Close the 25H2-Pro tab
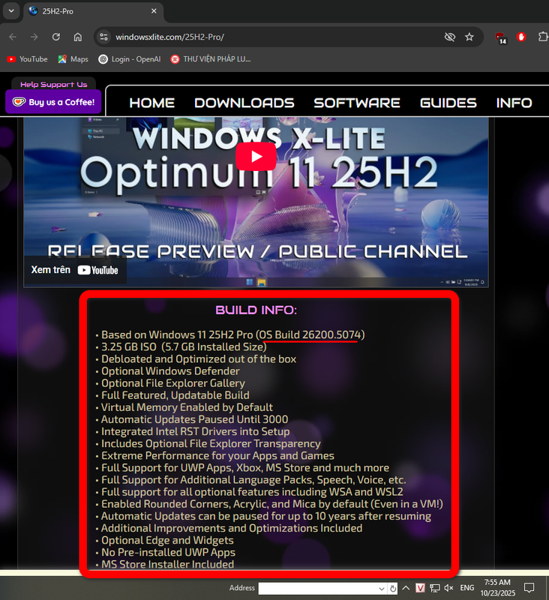 tap(154, 11)
